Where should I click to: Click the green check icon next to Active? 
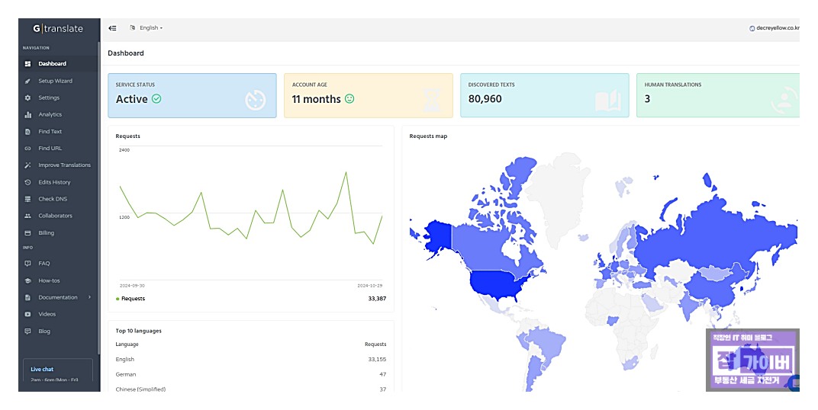(x=156, y=98)
